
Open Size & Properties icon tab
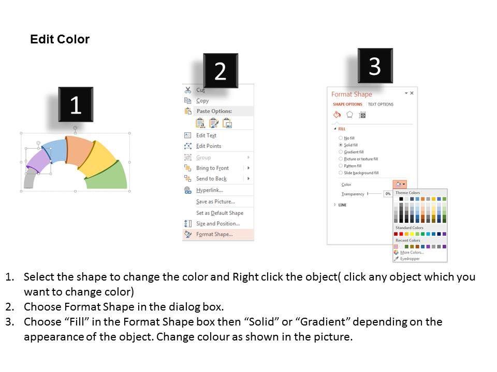pos(362,115)
